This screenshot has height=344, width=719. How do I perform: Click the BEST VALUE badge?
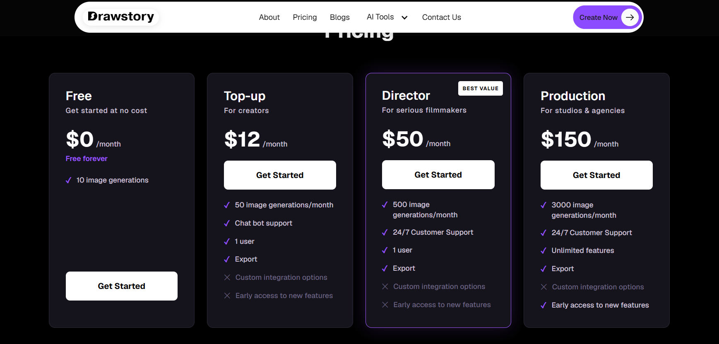pyautogui.click(x=480, y=89)
